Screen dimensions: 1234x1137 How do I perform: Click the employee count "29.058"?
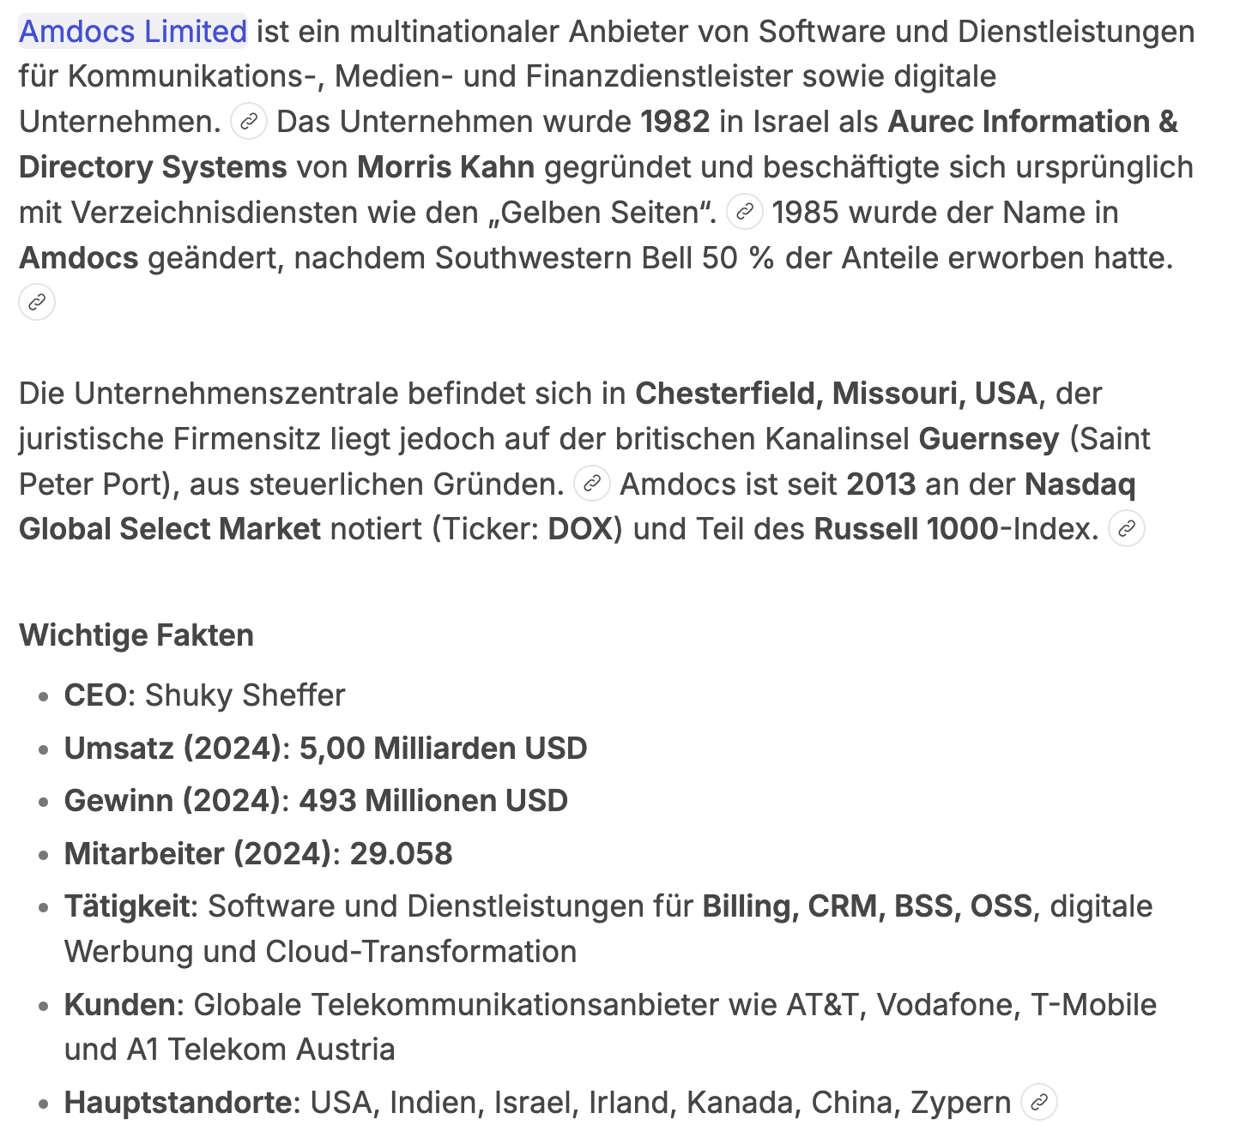(x=401, y=854)
